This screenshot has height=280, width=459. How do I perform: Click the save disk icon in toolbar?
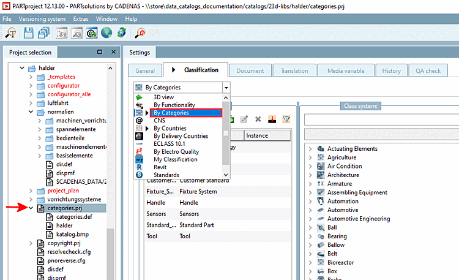[28, 32]
